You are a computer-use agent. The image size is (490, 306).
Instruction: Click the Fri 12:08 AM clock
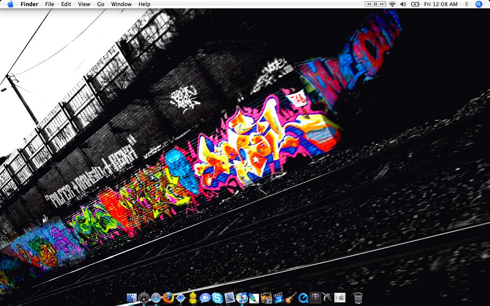(x=441, y=4)
